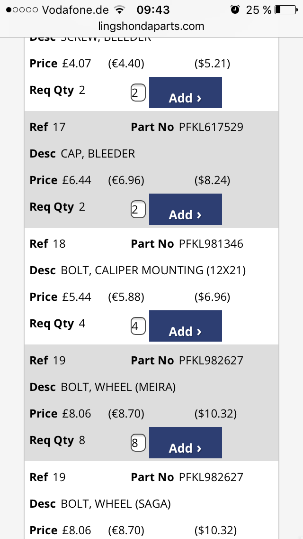Tap the battery indicator icon
303x539 pixels.
tap(286, 9)
